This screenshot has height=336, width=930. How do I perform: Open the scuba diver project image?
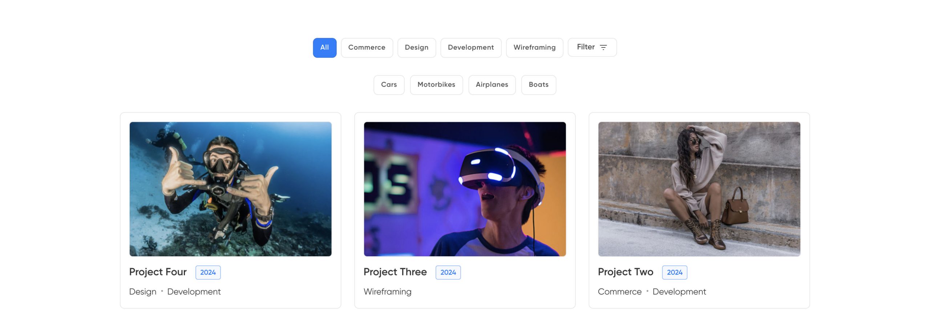[x=230, y=189]
